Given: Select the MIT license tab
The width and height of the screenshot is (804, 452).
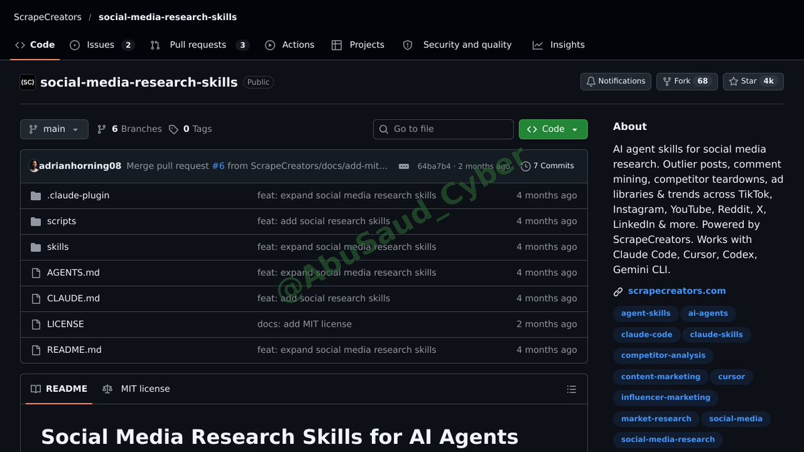Looking at the screenshot, I should [136, 389].
